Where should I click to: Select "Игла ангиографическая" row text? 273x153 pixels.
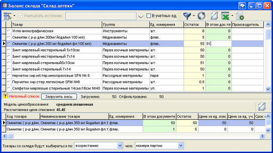[33, 31]
